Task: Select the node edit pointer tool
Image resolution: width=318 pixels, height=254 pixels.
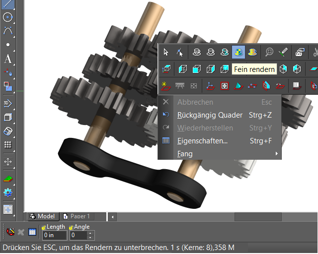Action: click(180, 52)
